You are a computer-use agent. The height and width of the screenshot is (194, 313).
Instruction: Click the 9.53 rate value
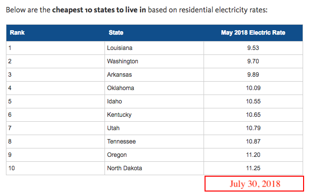point(253,48)
